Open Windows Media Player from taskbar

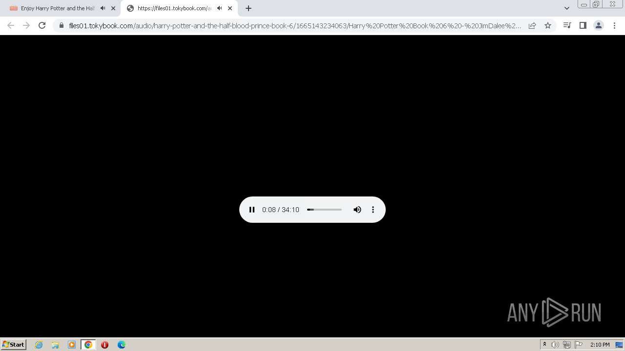(x=72, y=345)
